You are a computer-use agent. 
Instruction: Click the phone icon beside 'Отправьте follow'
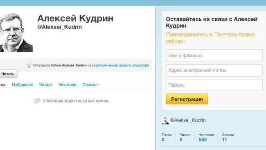[x=29, y=65]
